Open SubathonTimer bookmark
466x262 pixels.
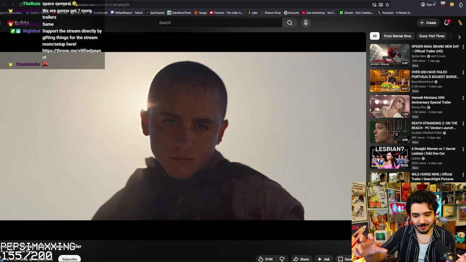[179, 13]
